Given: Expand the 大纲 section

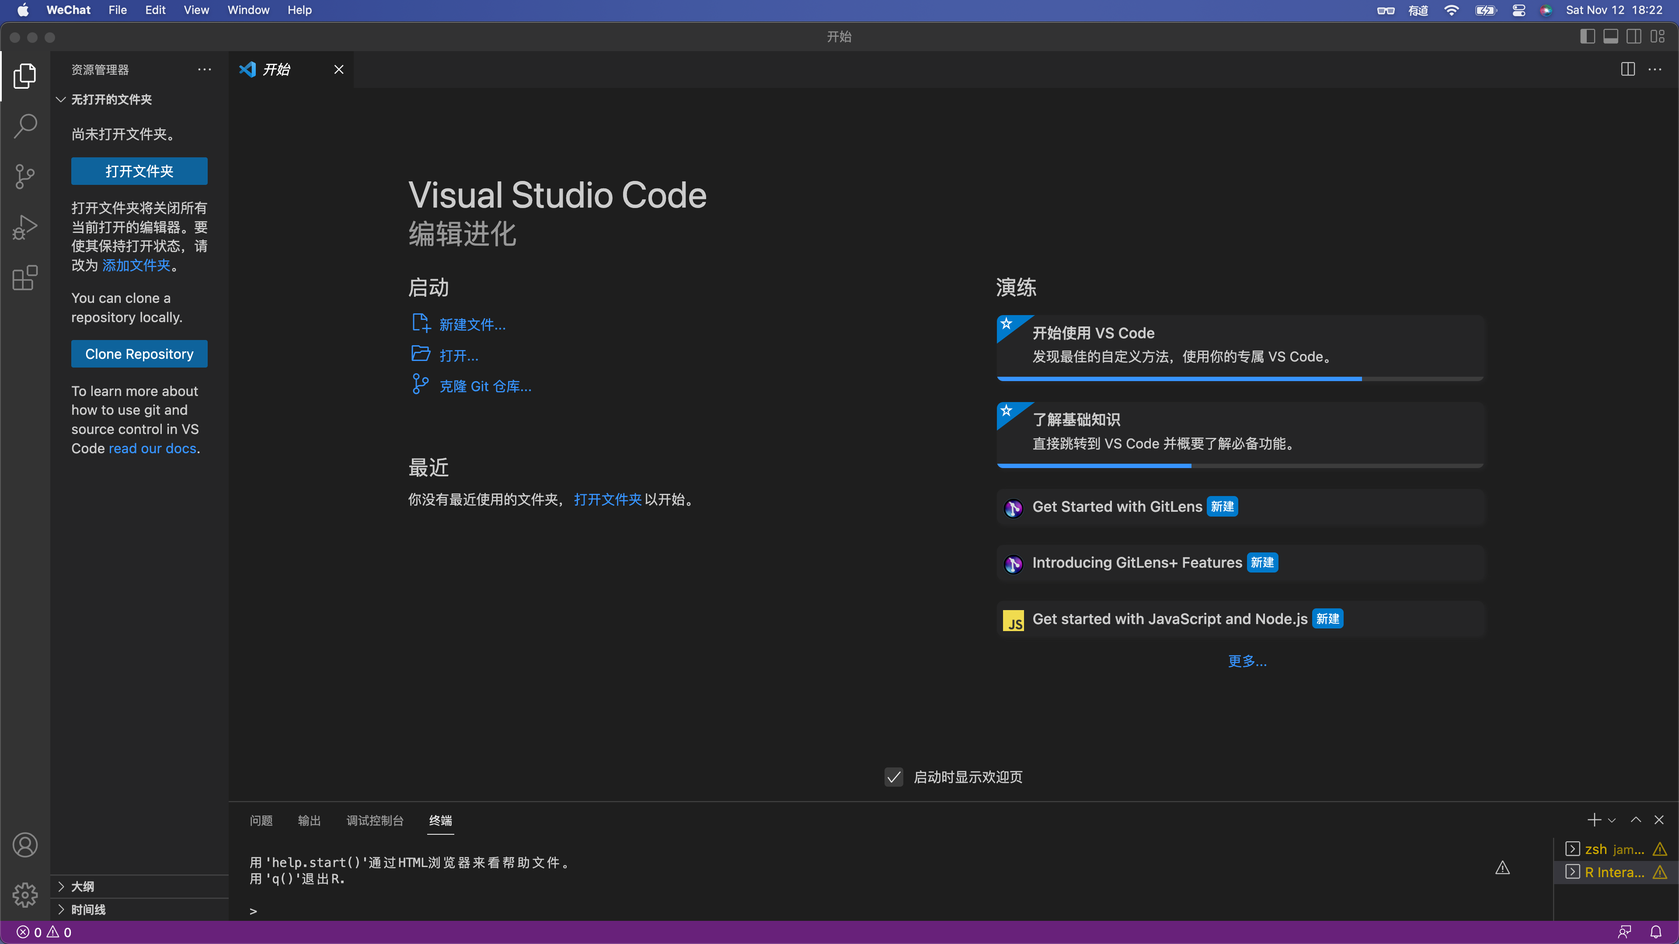Looking at the screenshot, I should point(139,886).
